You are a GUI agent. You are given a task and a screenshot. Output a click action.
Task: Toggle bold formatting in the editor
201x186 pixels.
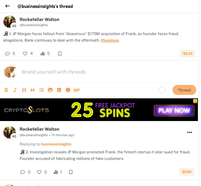(6, 90)
